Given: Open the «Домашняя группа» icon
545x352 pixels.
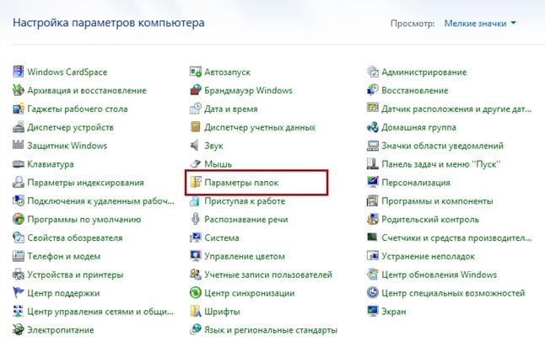Looking at the screenshot, I should [x=373, y=127].
